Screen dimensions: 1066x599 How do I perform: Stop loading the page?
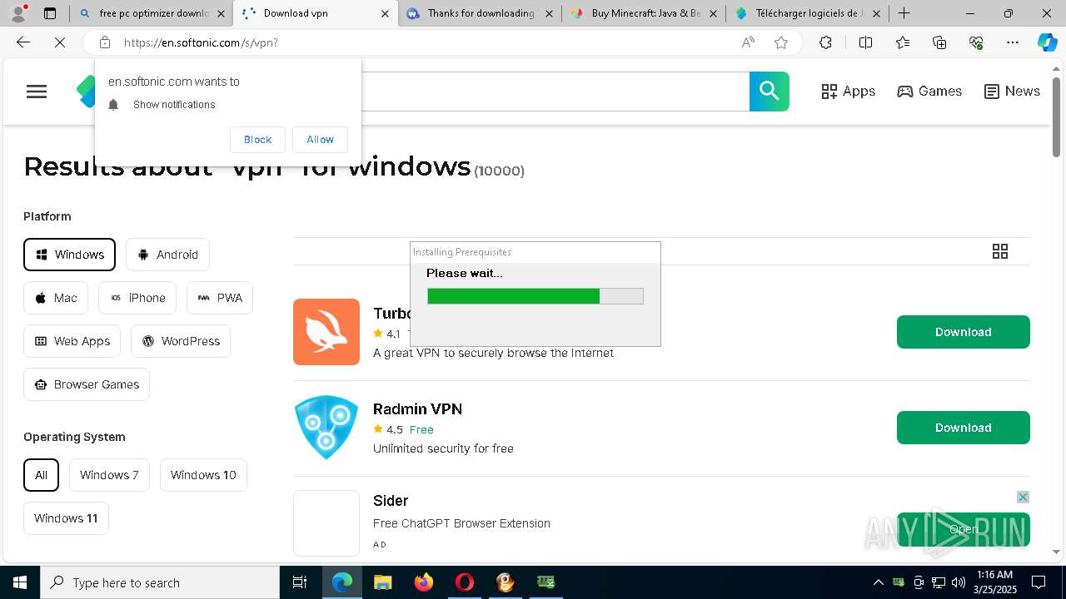(x=60, y=42)
